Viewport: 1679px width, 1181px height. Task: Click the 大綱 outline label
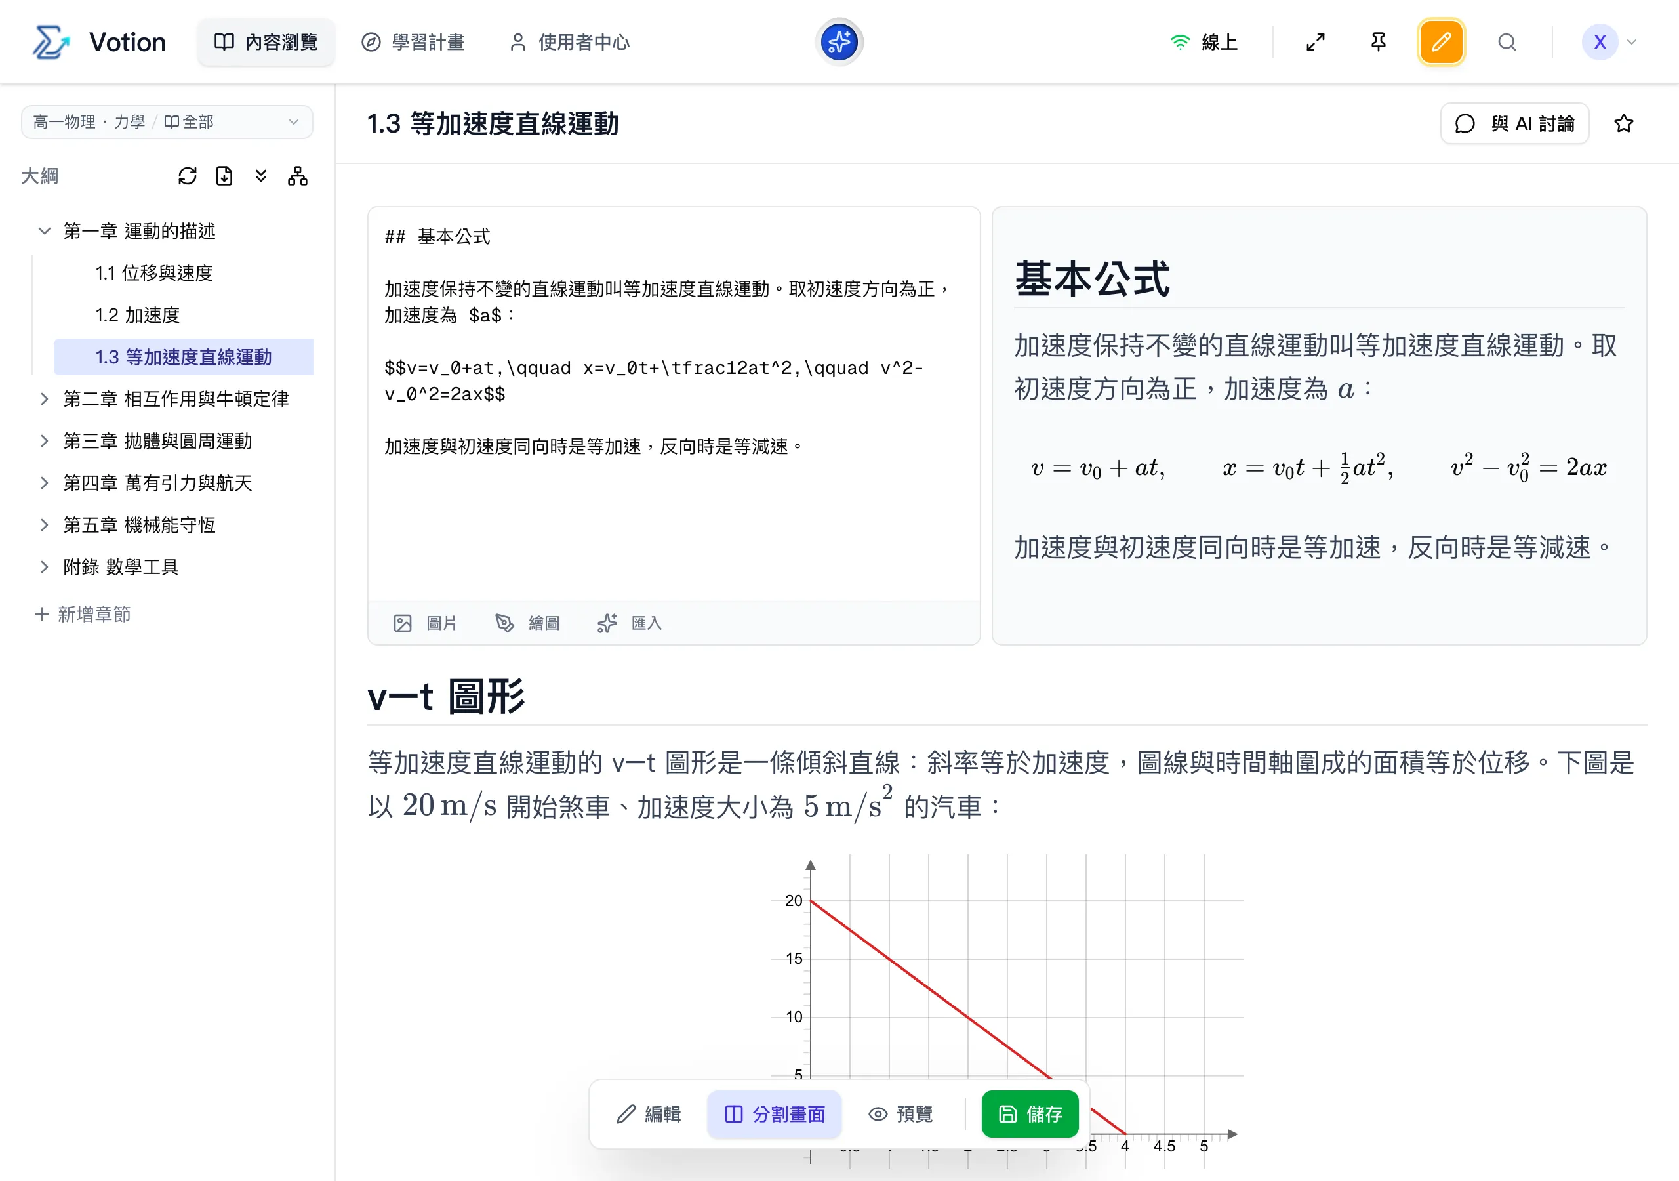39,176
